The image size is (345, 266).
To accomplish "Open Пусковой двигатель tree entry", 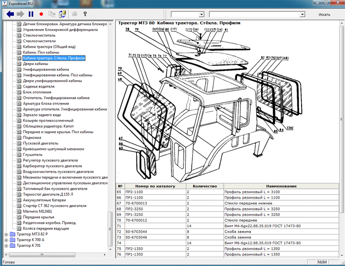I will pos(40,144).
